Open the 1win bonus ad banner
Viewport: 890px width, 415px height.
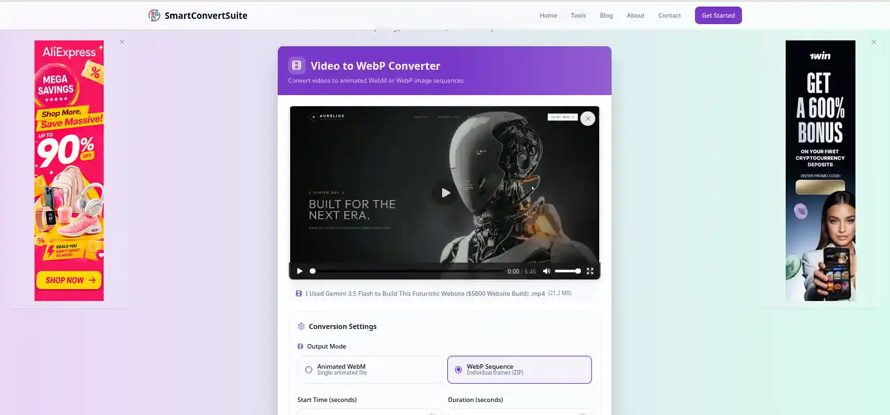coord(820,171)
